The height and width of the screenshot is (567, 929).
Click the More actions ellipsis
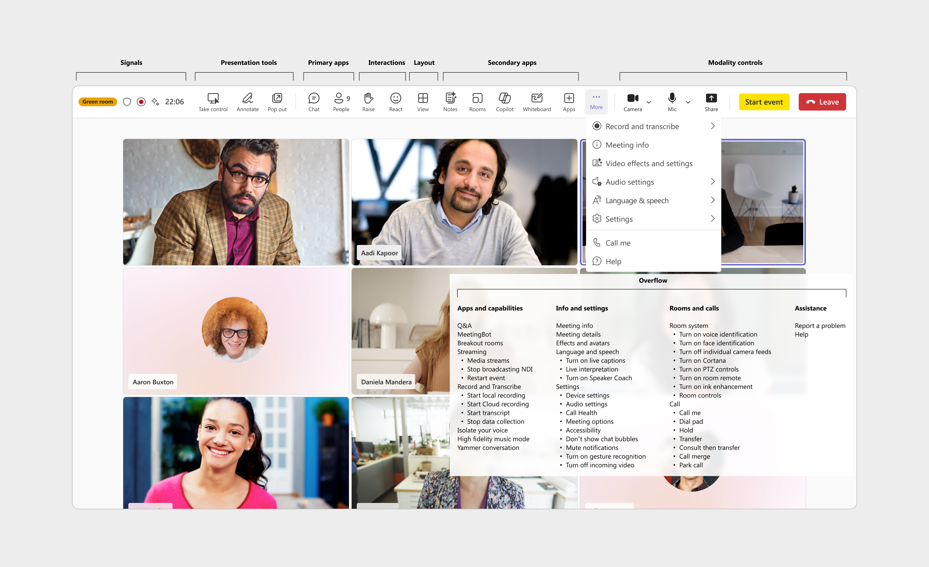(x=596, y=102)
